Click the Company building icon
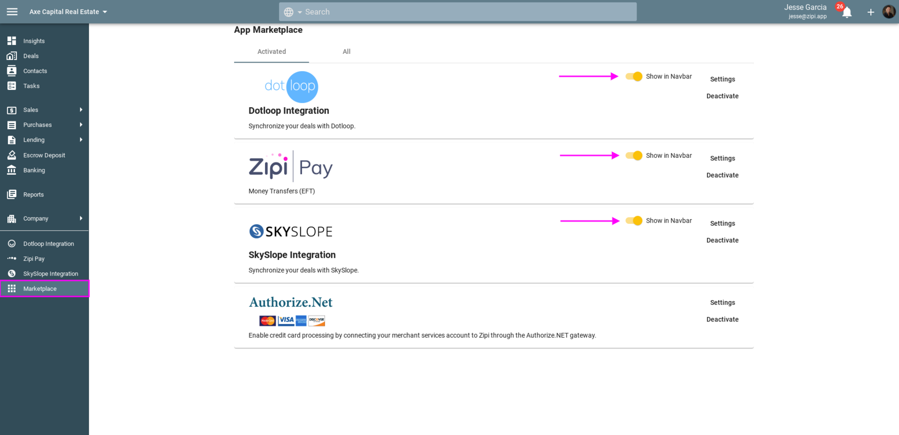 [x=11, y=219]
